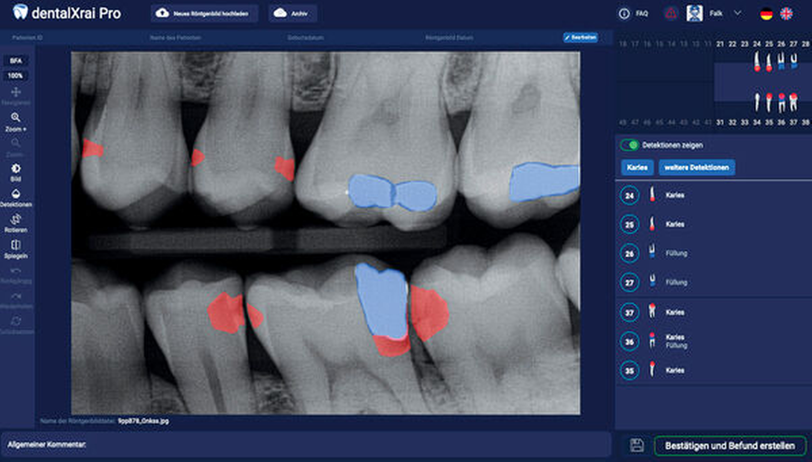The width and height of the screenshot is (812, 462).
Task: Open the Bild contrast adjustment tool
Action: (x=16, y=169)
